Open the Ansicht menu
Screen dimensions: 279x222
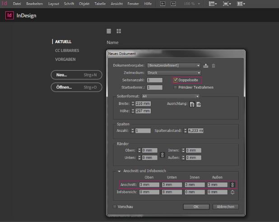(116, 4)
